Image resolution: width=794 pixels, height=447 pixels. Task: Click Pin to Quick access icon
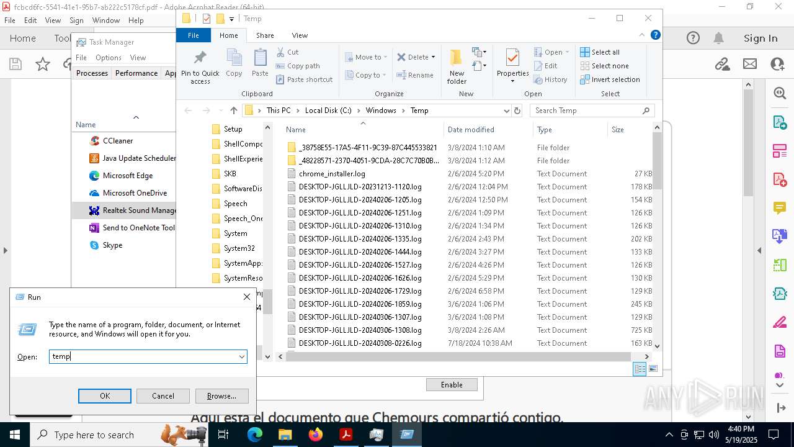[x=200, y=67]
